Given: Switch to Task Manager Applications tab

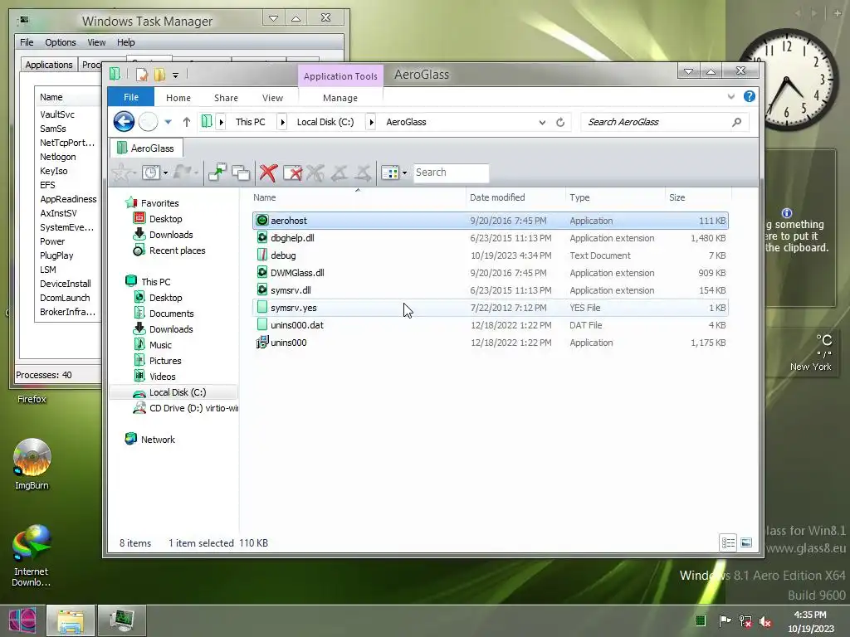Looking at the screenshot, I should (49, 65).
